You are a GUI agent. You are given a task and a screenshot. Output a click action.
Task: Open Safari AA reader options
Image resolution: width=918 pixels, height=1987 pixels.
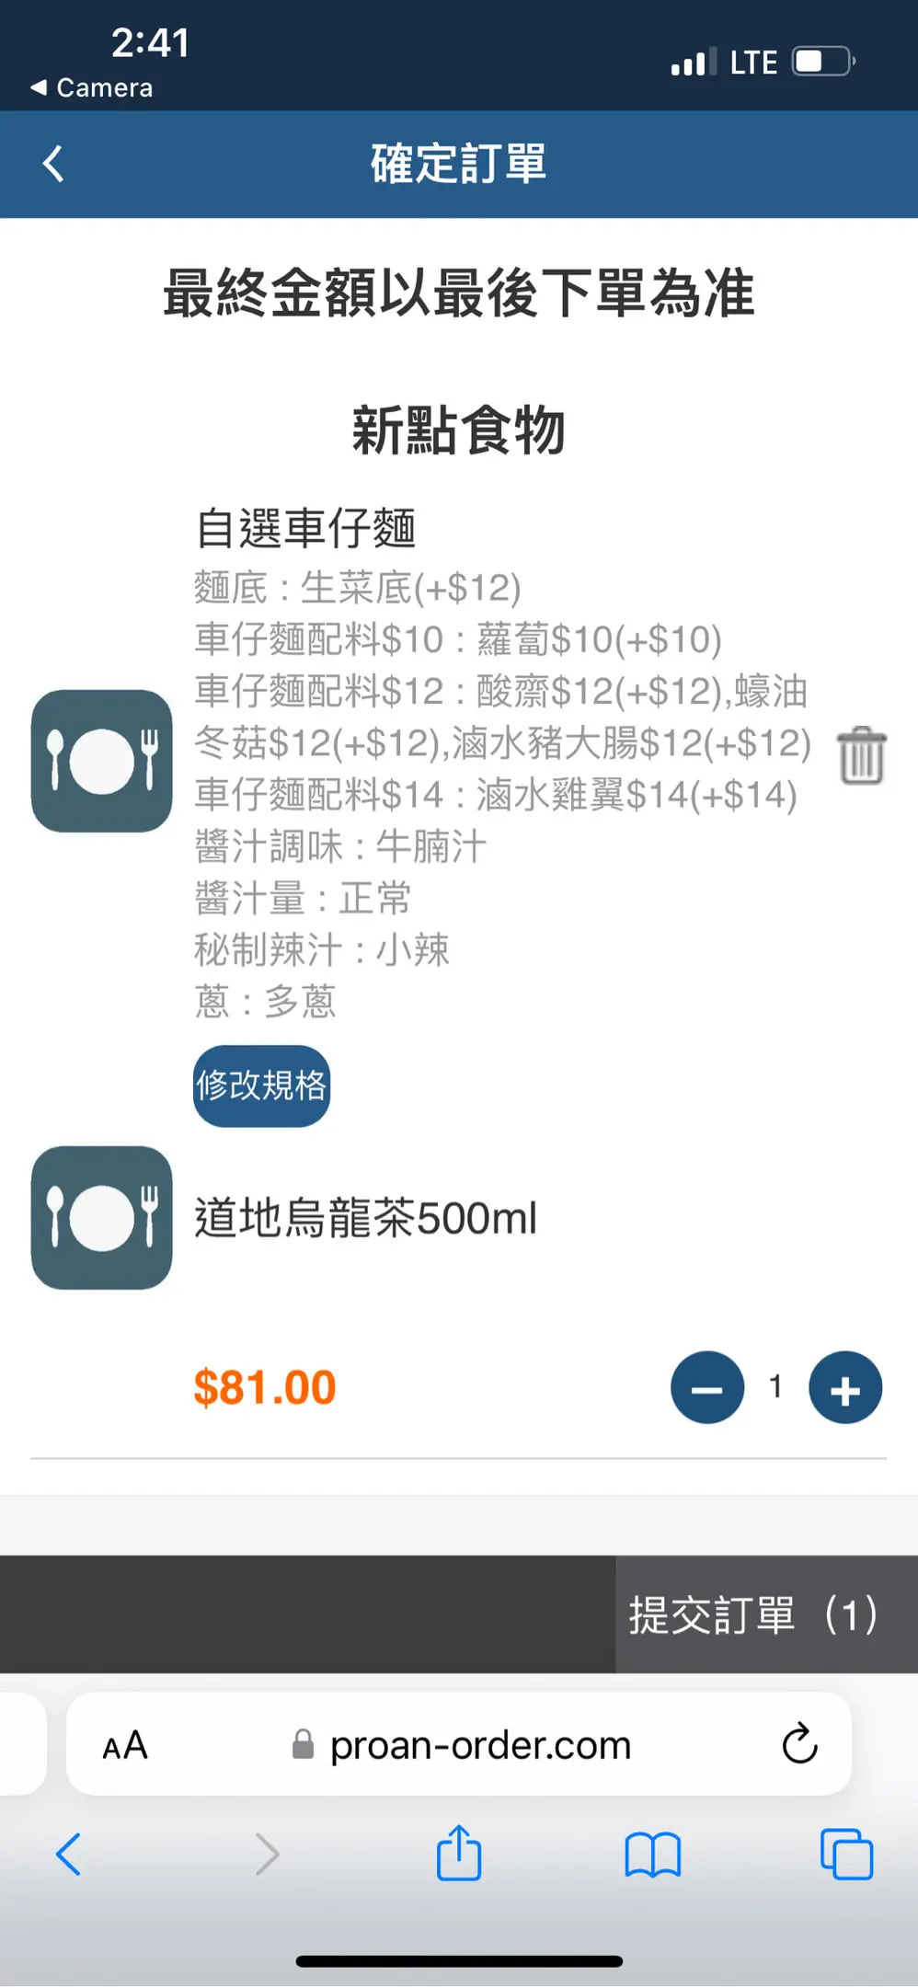(x=125, y=1745)
